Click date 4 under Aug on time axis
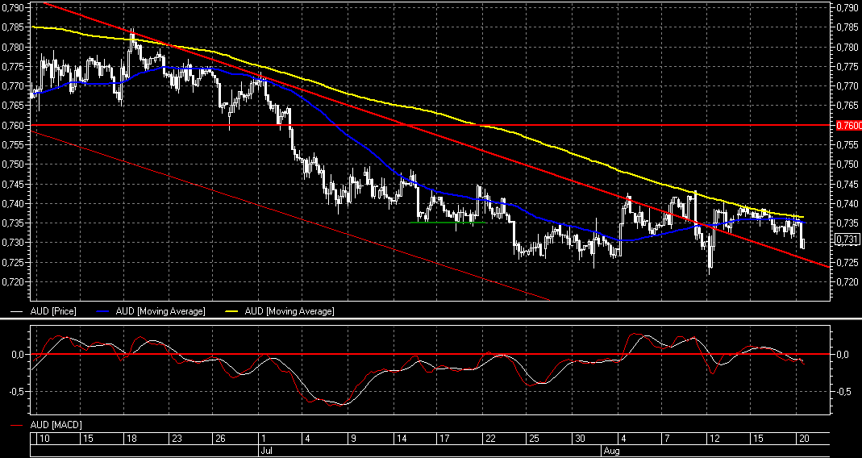This screenshot has width=862, height=458. [x=623, y=438]
